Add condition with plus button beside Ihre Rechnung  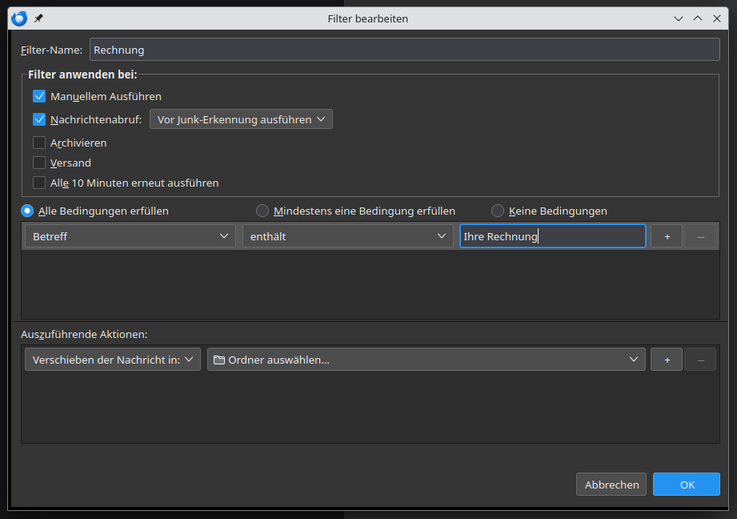tap(667, 236)
